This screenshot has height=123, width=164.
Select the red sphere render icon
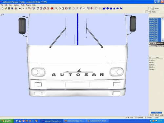coord(52,9)
